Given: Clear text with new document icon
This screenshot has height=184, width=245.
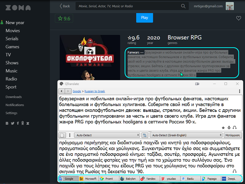Looking at the screenshot, I should point(62,135).
